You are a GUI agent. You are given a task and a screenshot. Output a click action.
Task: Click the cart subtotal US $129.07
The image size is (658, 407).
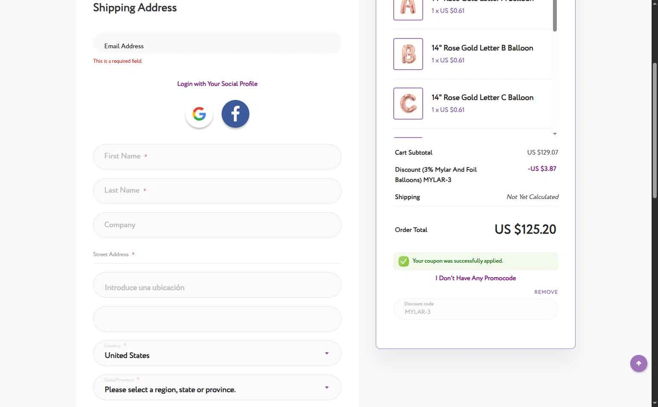point(542,152)
